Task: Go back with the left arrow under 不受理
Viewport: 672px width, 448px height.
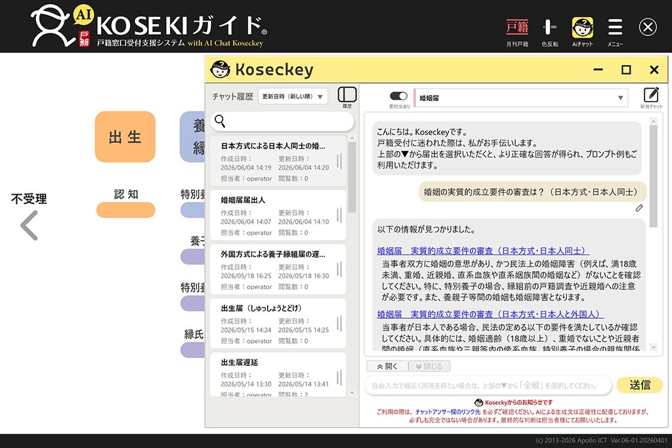Action: coord(29,225)
